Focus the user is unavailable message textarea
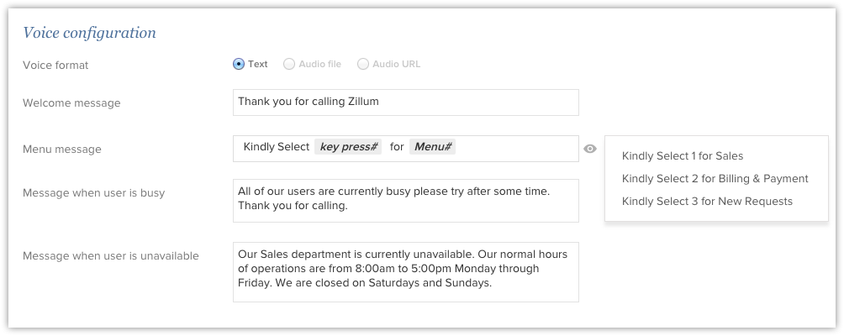This screenshot has height=336, width=844. (405, 271)
